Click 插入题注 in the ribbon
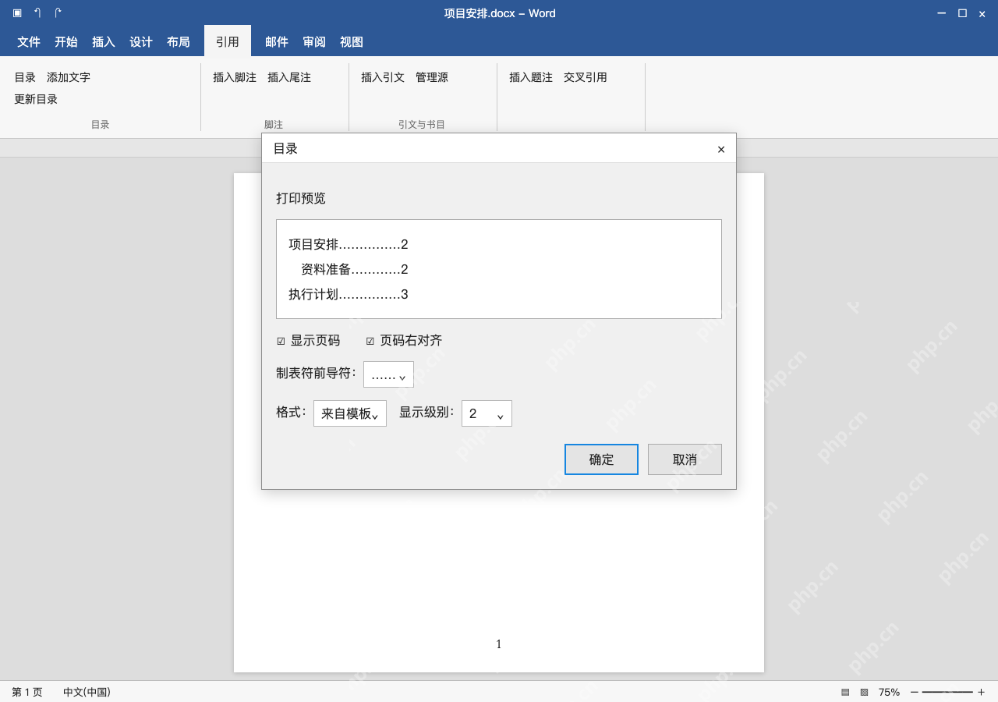Image resolution: width=998 pixels, height=702 pixels. coord(531,77)
